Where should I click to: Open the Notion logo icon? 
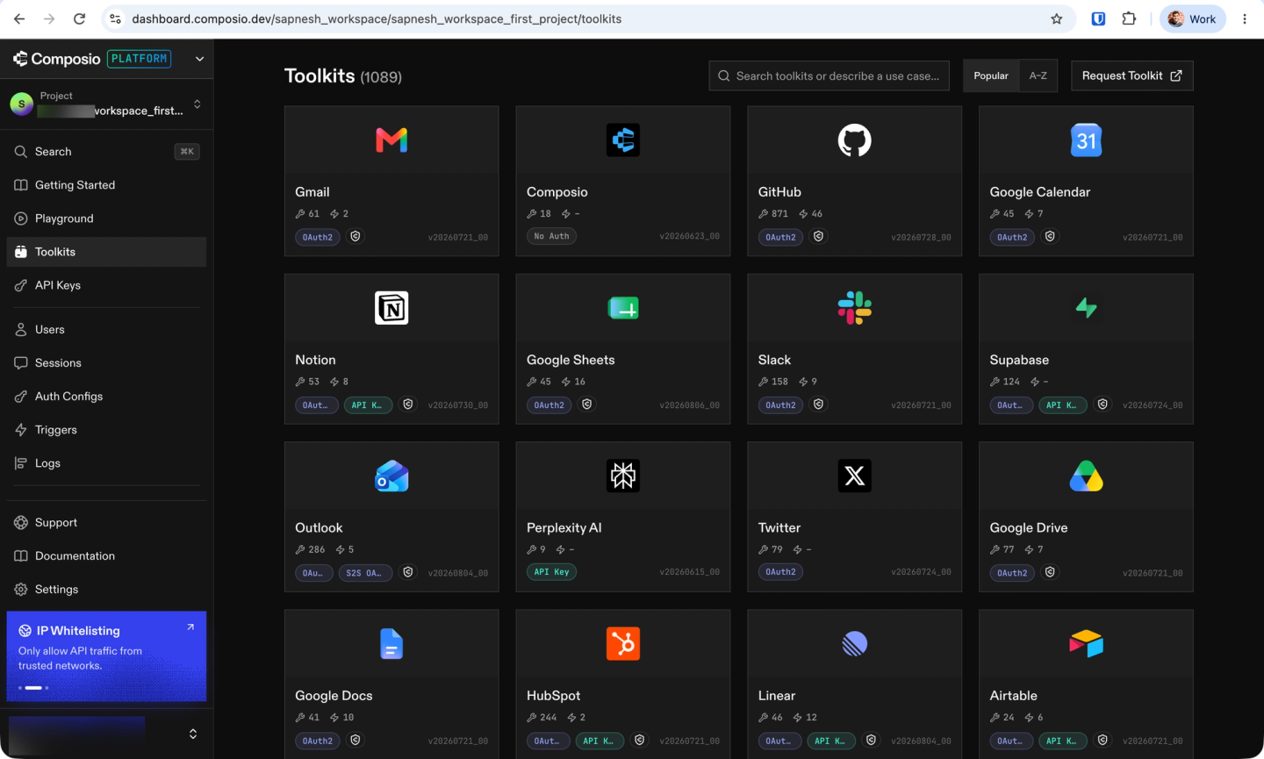(x=391, y=308)
